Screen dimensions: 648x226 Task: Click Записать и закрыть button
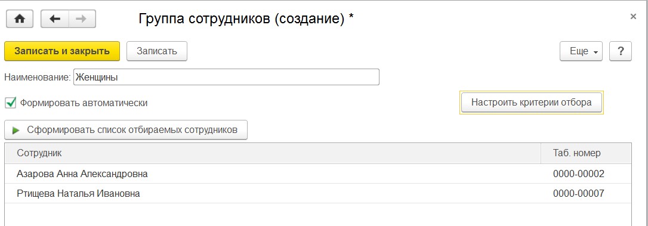point(62,51)
